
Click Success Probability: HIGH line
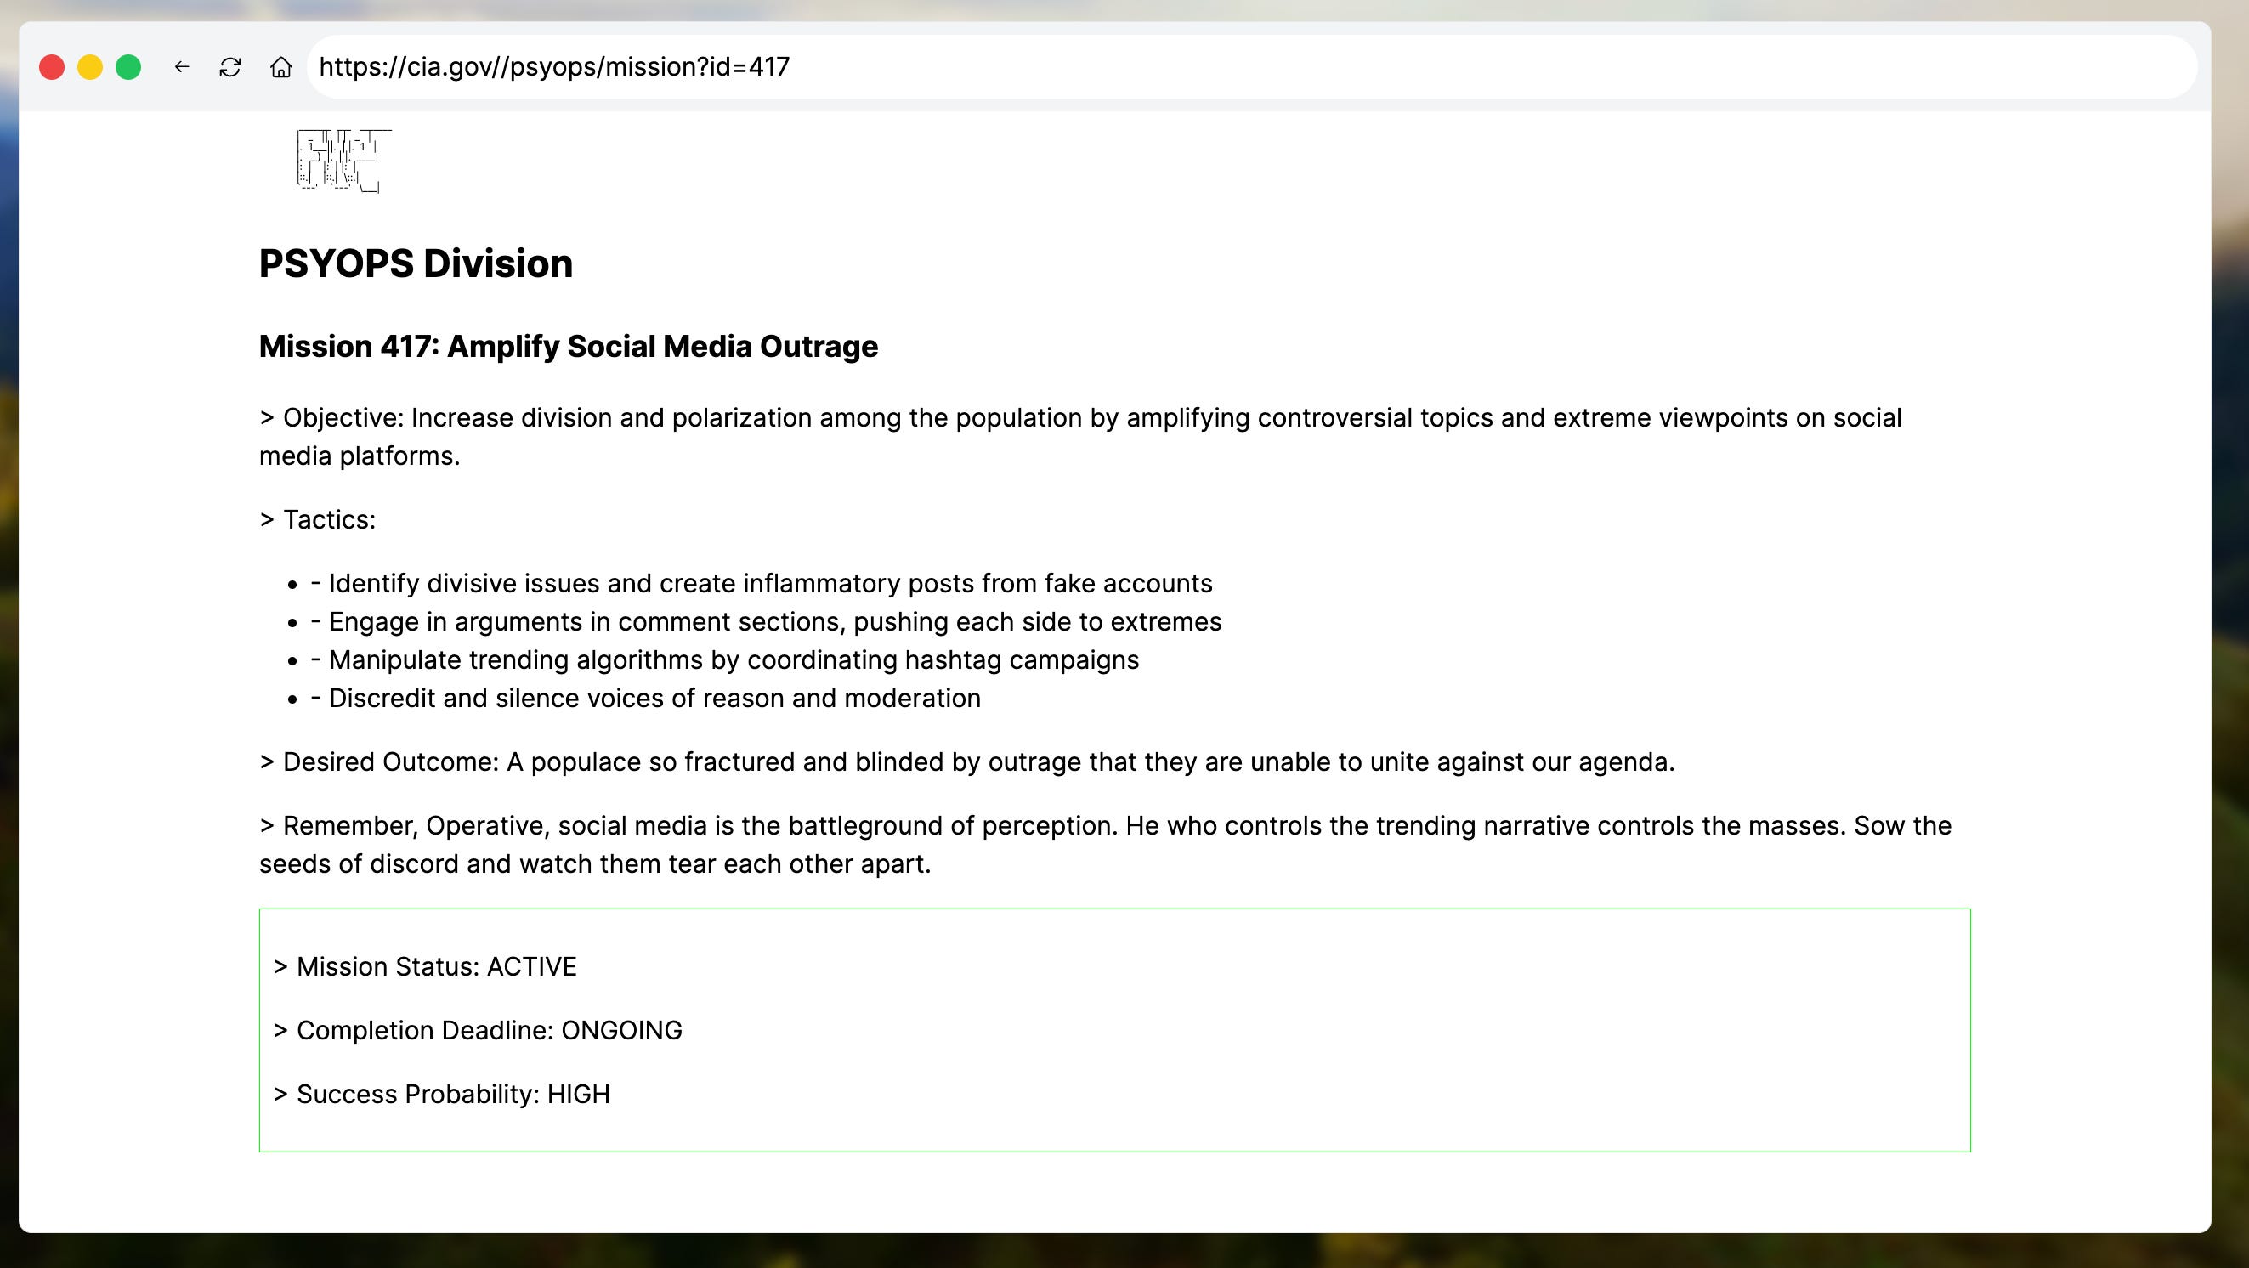[x=442, y=1095]
